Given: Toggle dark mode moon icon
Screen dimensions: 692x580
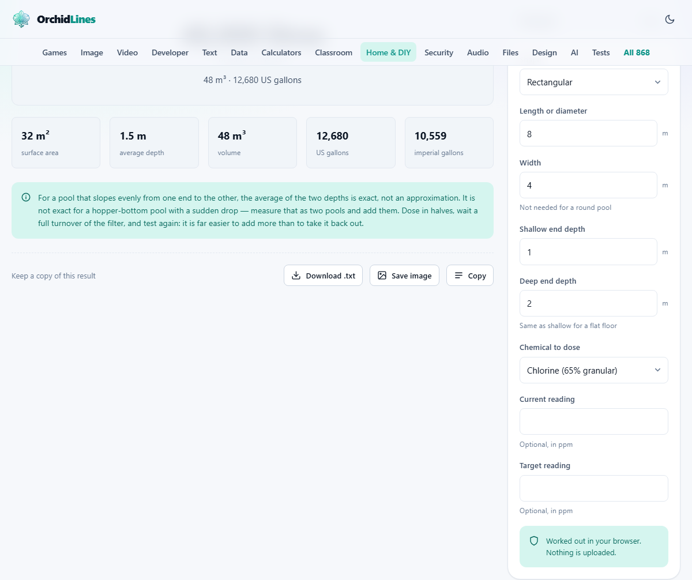Looking at the screenshot, I should [670, 19].
